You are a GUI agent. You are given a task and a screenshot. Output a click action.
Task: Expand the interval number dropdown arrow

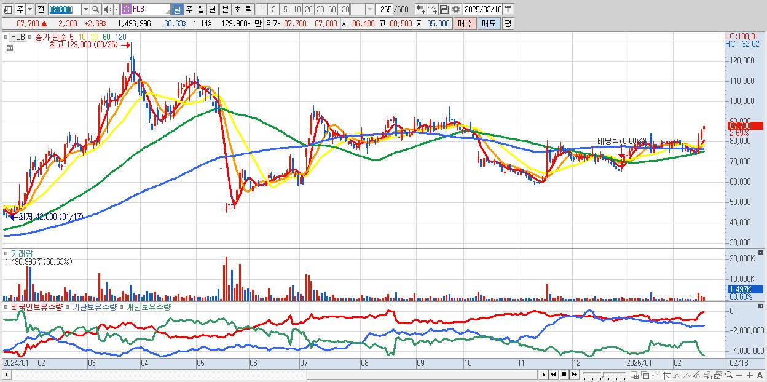tap(369, 9)
